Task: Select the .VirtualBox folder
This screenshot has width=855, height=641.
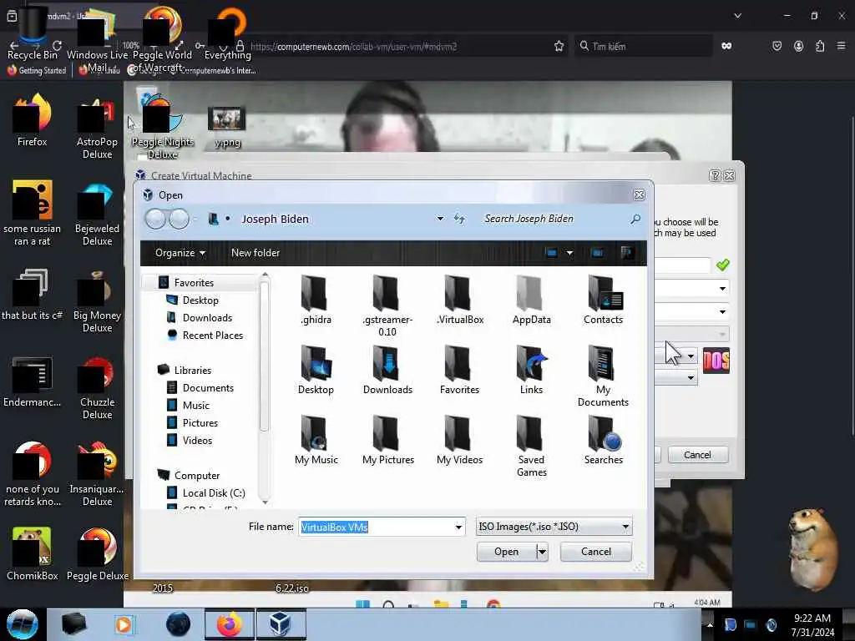Action: [460, 300]
